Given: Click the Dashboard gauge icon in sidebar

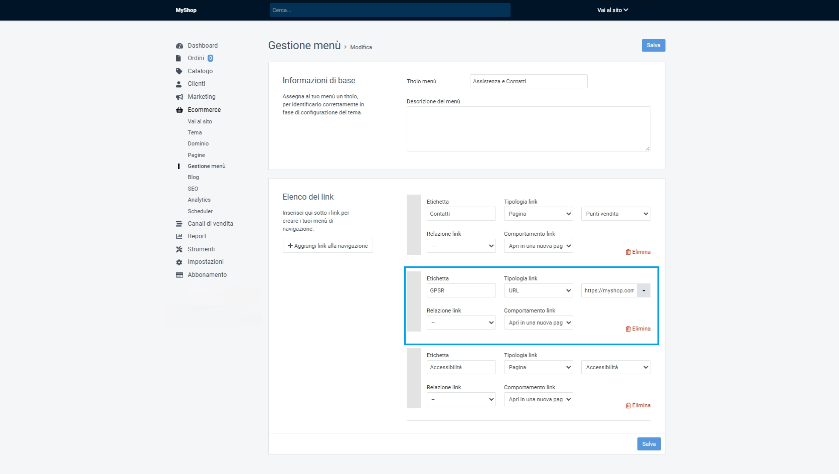Looking at the screenshot, I should point(179,46).
